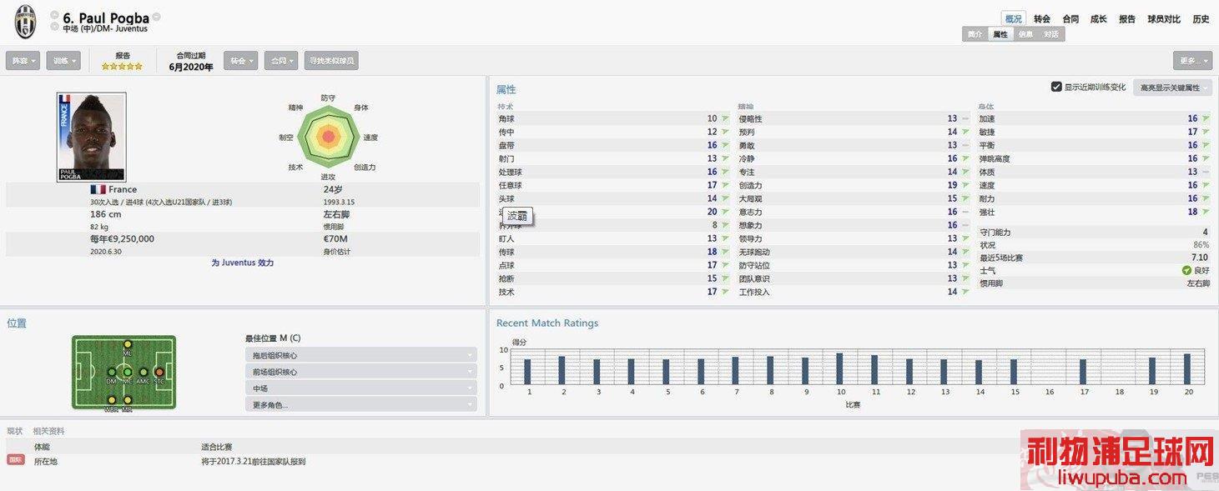The height and width of the screenshot is (491, 1219).
Task: Expand the 更多角色... dropdown
Action: [x=361, y=405]
